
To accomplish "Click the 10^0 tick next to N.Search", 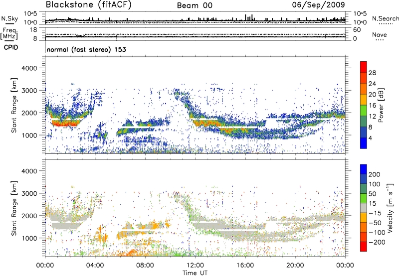I will (360, 22).
